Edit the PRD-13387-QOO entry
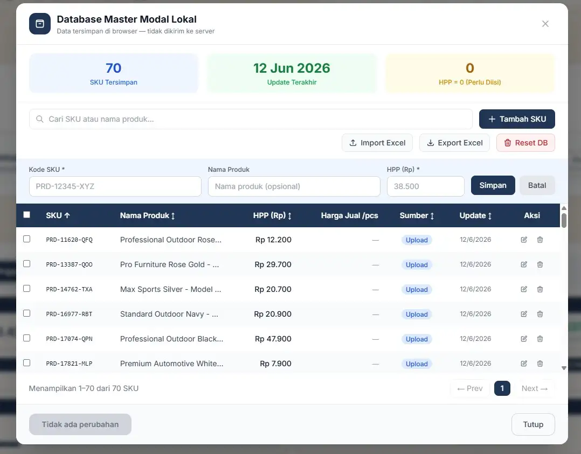The height and width of the screenshot is (454, 581). click(x=523, y=264)
